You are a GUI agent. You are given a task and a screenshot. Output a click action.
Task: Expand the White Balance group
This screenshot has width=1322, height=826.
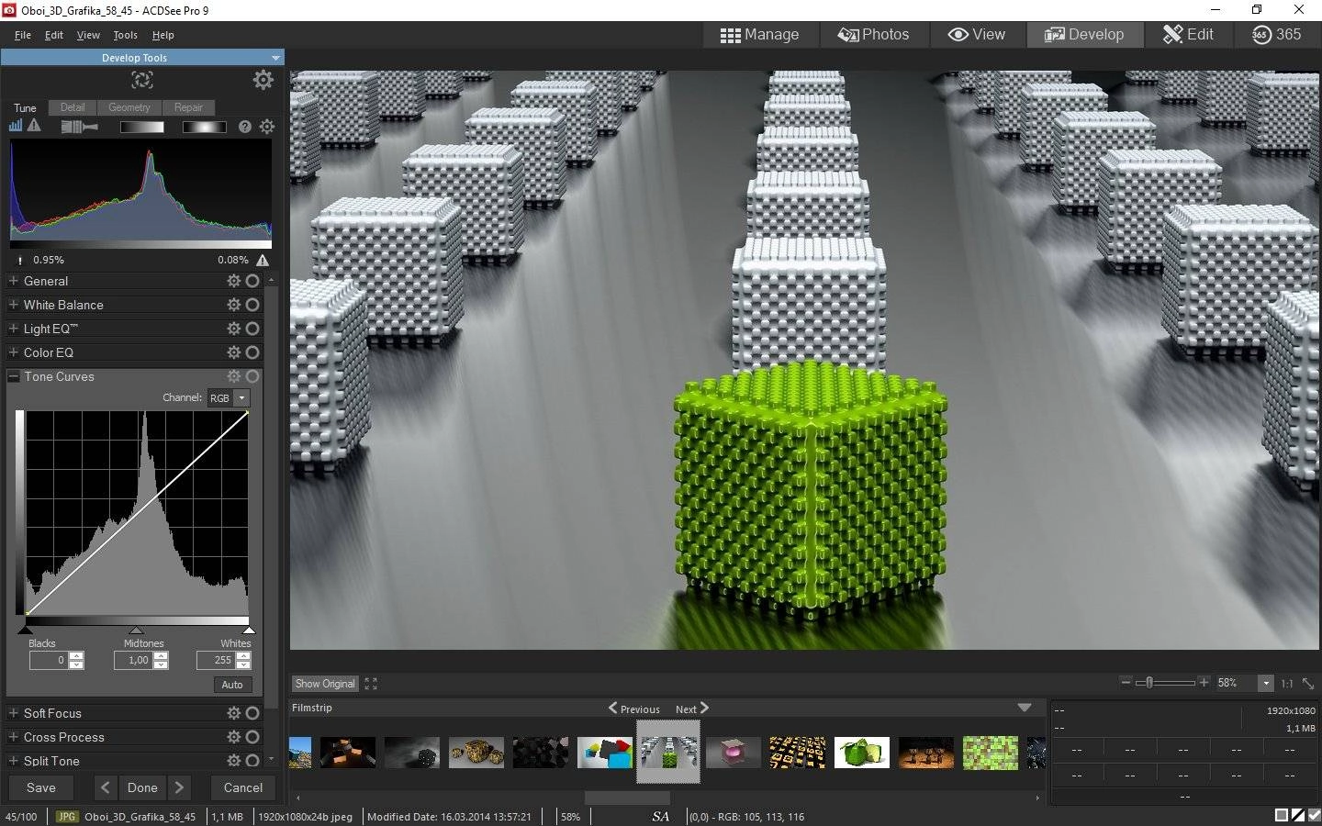(14, 305)
